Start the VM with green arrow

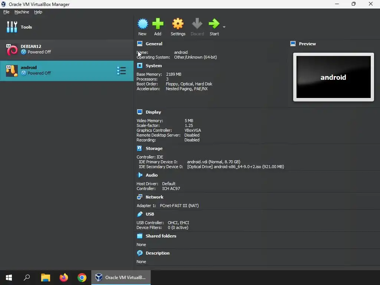tap(214, 24)
